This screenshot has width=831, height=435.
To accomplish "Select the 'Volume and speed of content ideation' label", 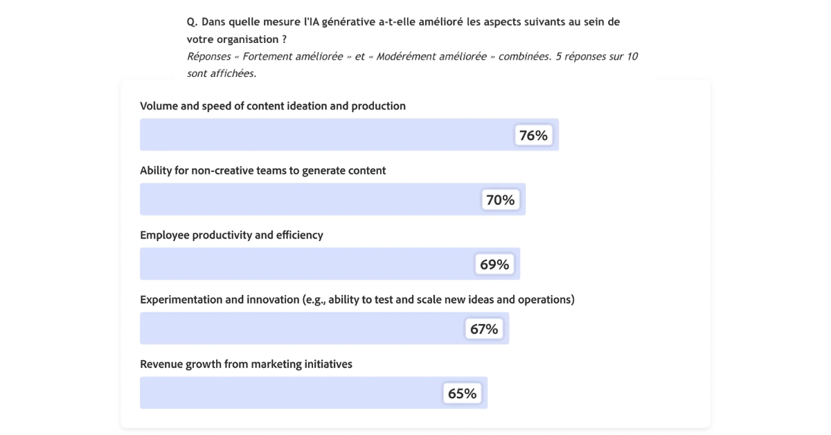I will [273, 106].
